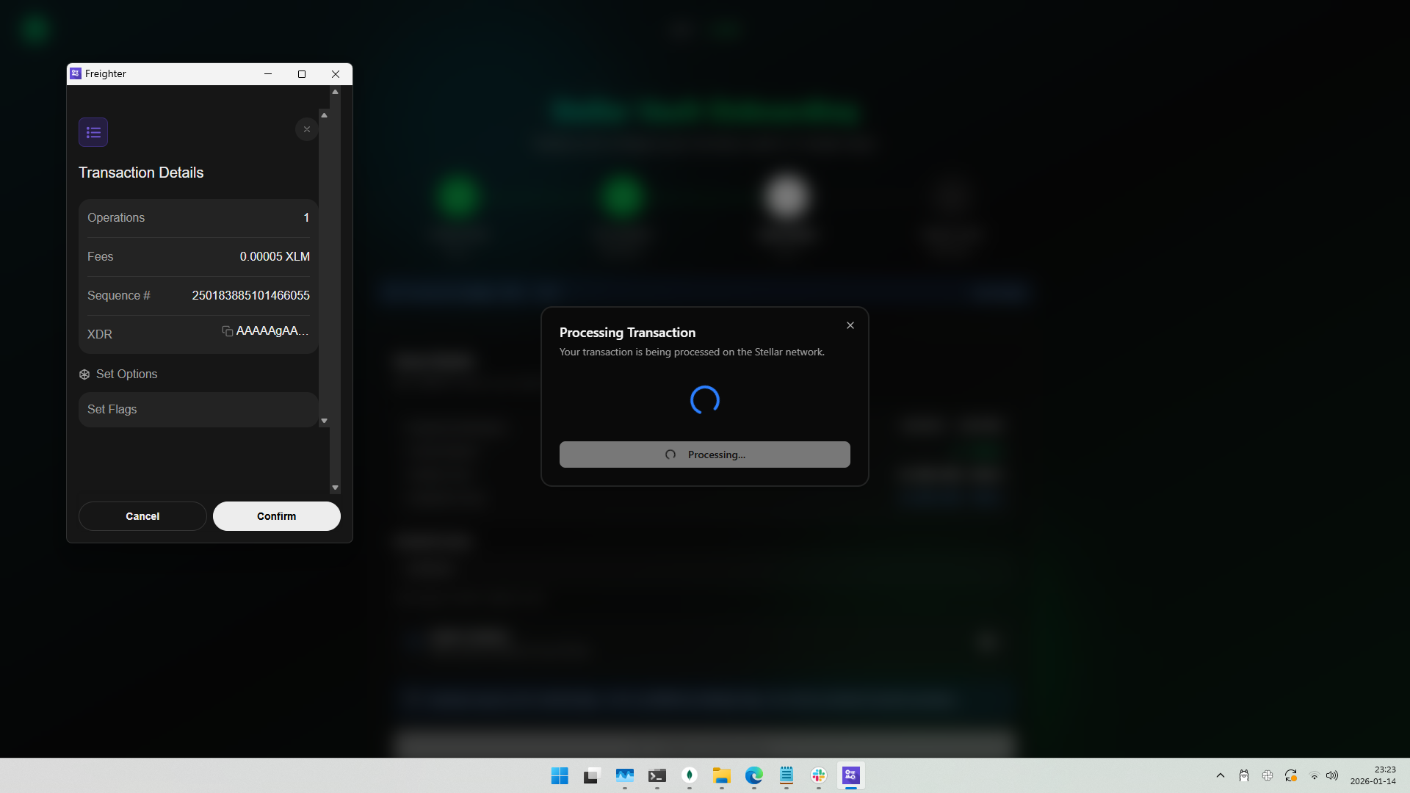Click the Processing progress control

click(x=705, y=454)
